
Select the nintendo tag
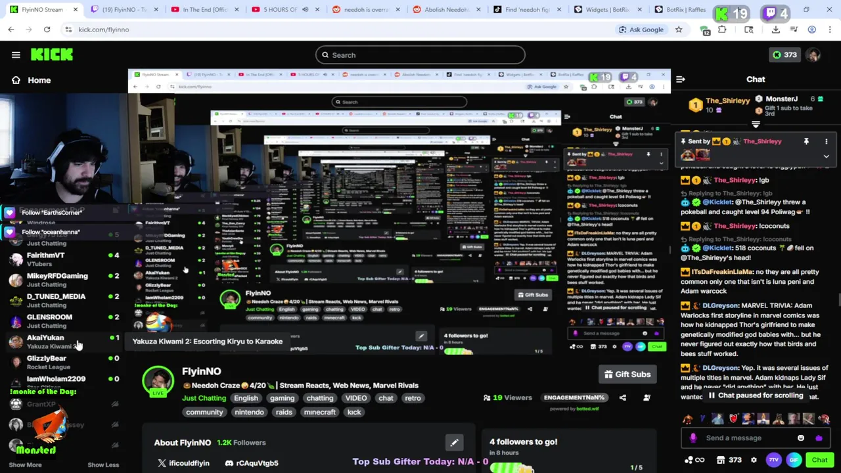click(249, 412)
